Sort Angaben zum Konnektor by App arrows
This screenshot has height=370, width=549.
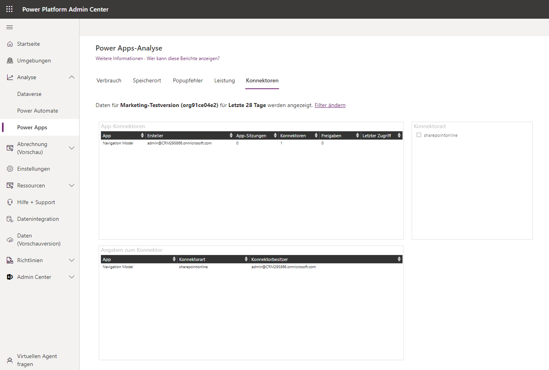pos(174,259)
